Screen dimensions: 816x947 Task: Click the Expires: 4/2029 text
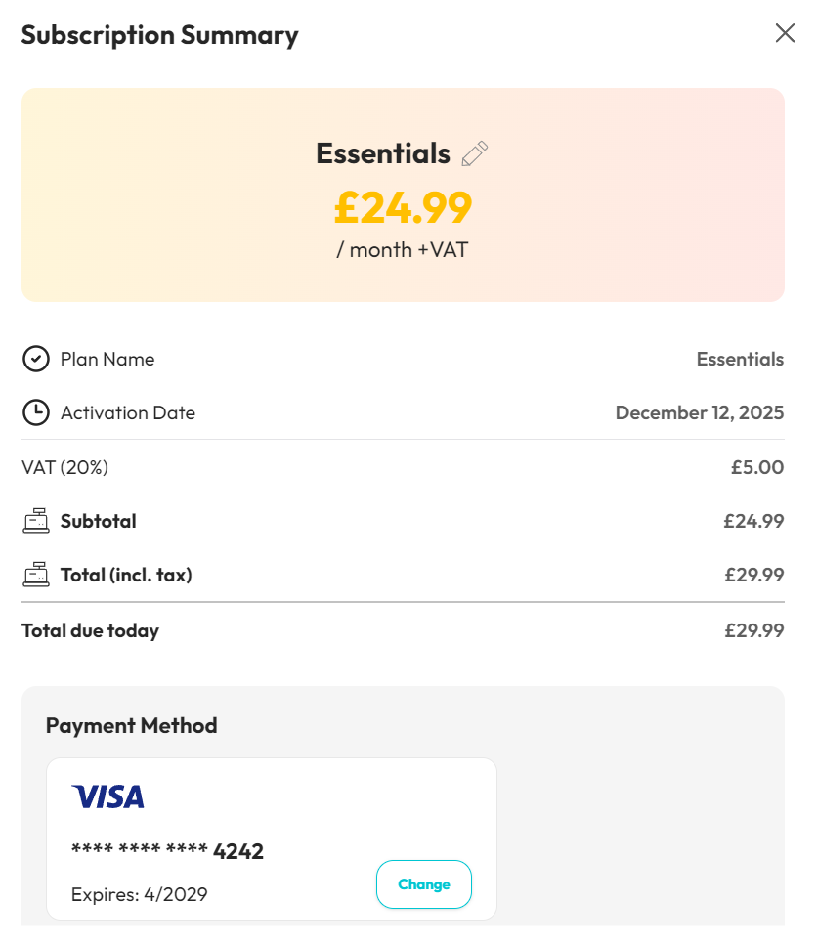point(139,894)
